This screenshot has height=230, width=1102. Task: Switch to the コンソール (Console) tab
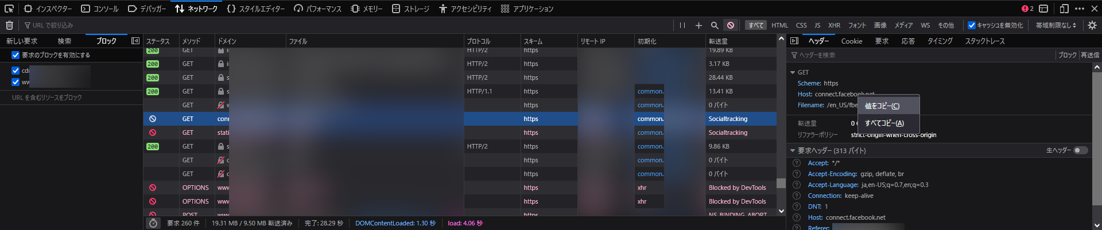tap(100, 9)
